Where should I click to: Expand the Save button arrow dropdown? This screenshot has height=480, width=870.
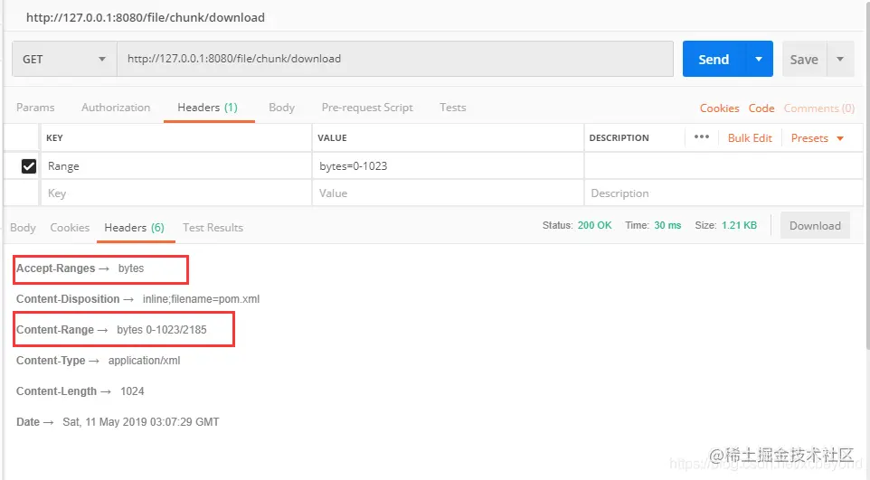(840, 59)
